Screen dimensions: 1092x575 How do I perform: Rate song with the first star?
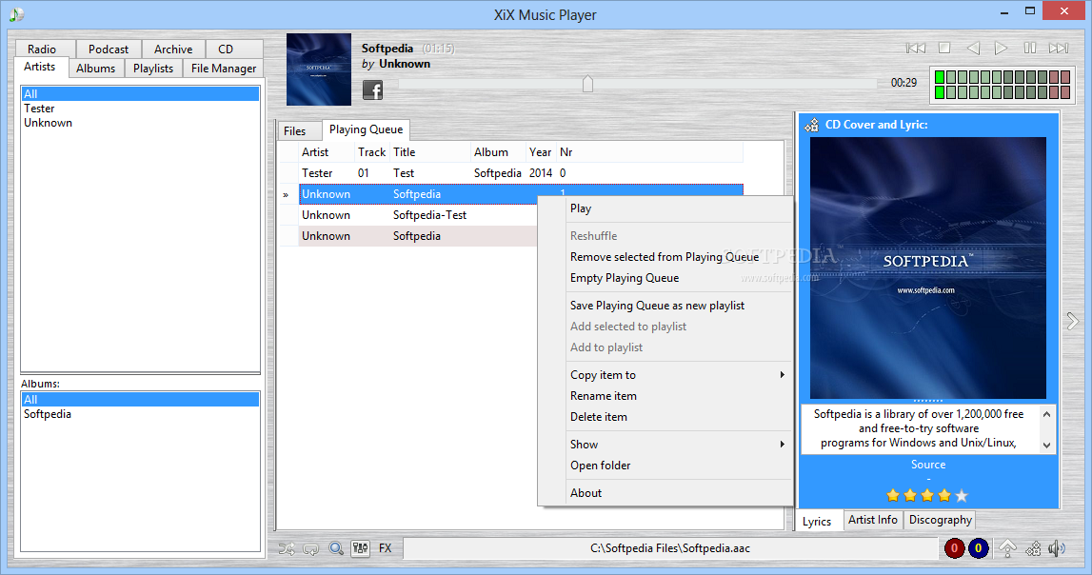pos(893,496)
